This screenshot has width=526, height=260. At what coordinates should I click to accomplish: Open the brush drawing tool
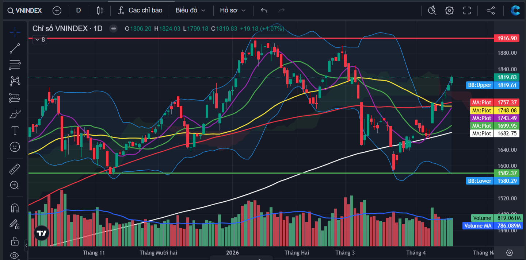click(x=15, y=115)
